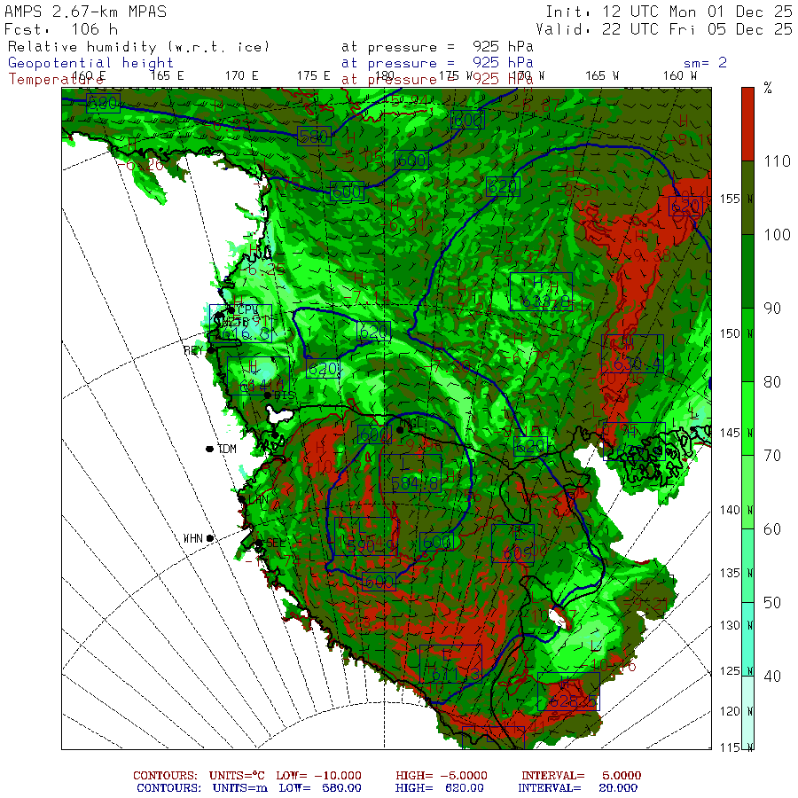Screen dimensions: 798x798
Task: Click the boxed L 609 height minimum
Action: point(513,544)
